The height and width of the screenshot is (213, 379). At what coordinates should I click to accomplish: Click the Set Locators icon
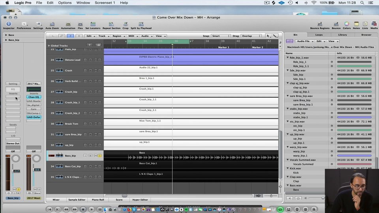(x=93, y=25)
